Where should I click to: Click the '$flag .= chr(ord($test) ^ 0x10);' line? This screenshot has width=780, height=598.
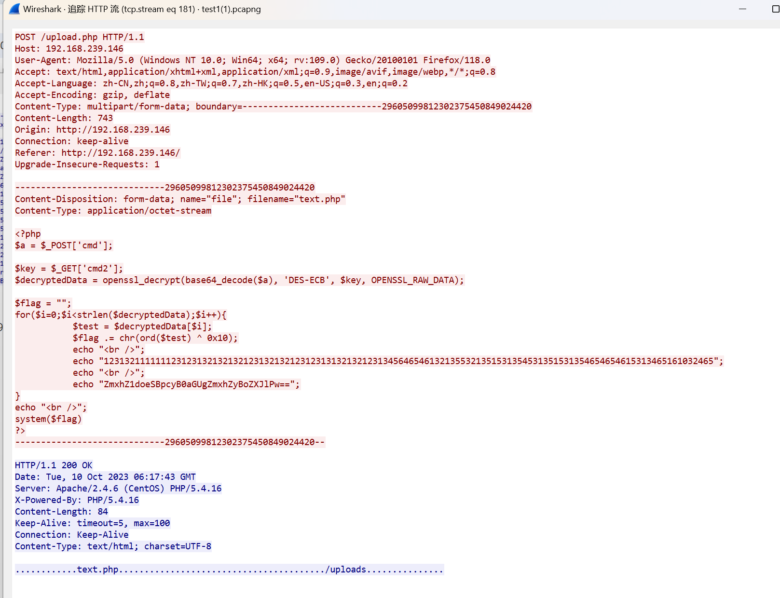[155, 338]
